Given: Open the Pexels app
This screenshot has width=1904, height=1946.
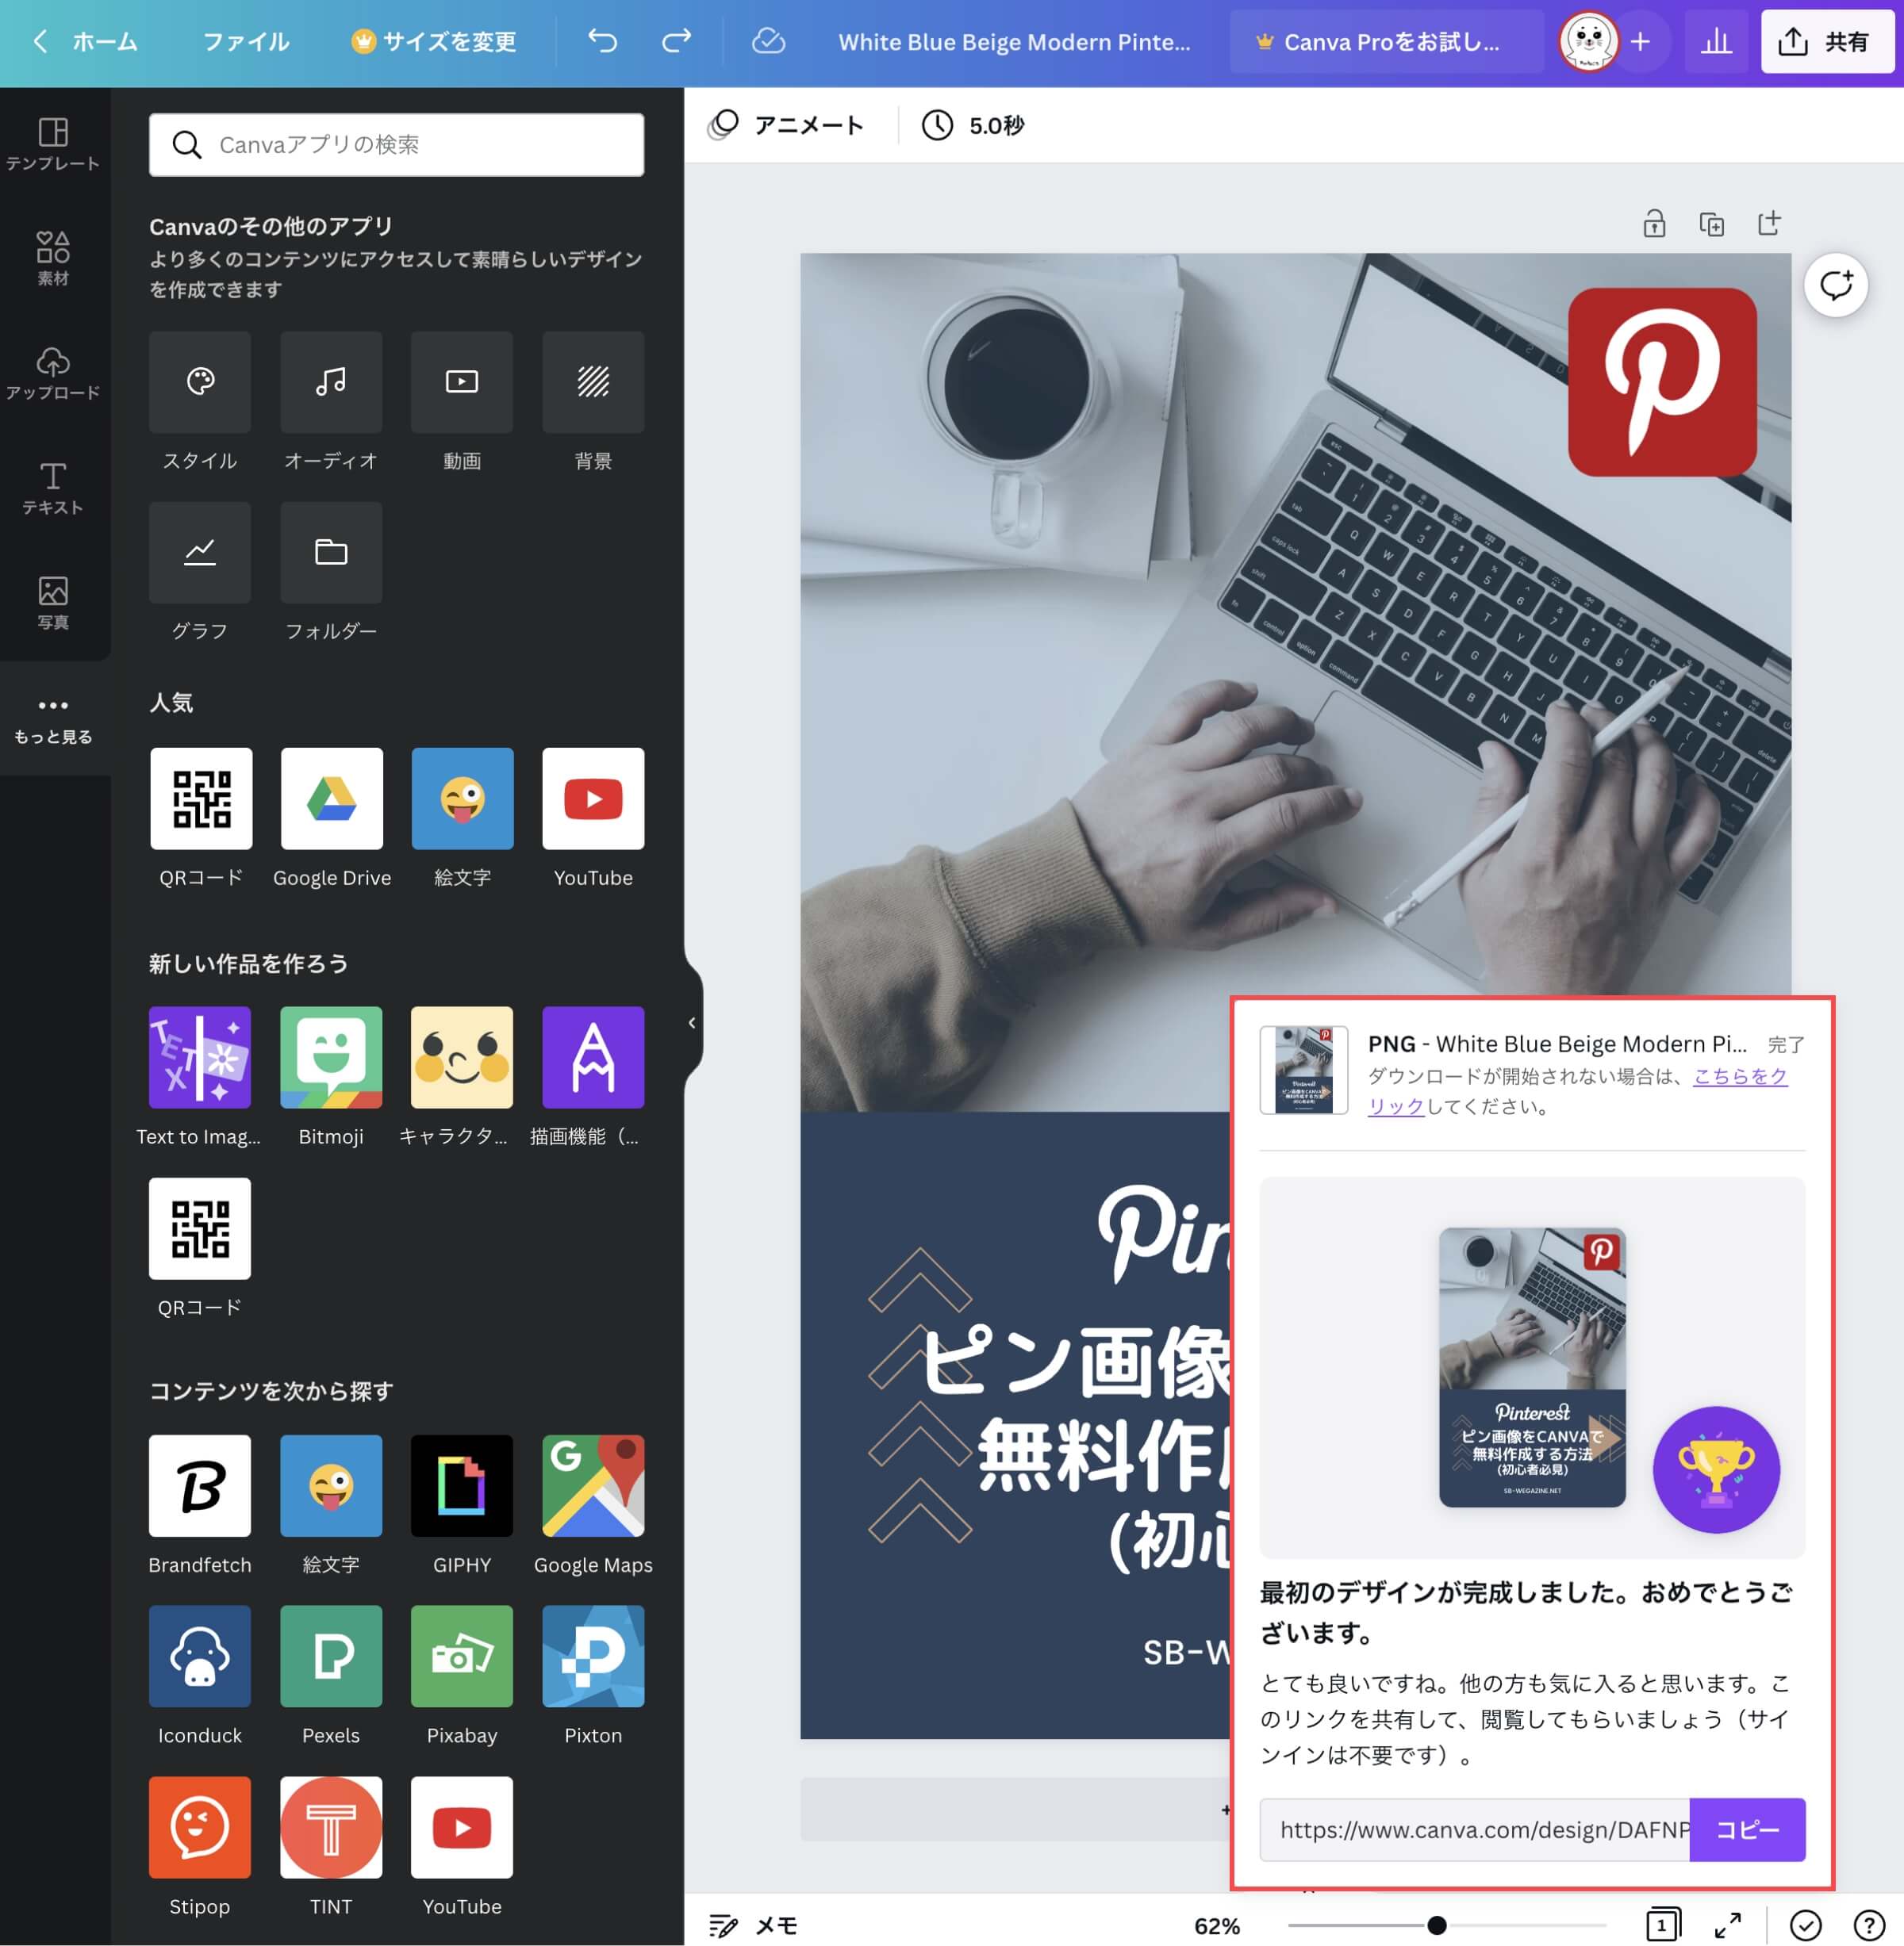Looking at the screenshot, I should coord(331,1656).
